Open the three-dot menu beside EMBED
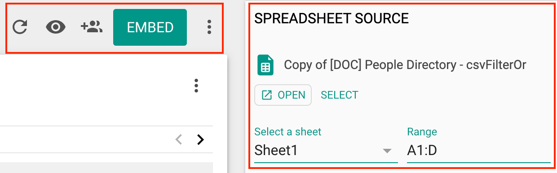The height and width of the screenshot is (173, 557). point(209,27)
